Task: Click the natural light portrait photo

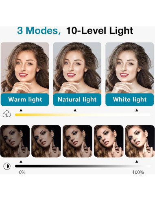Action: point(77,68)
